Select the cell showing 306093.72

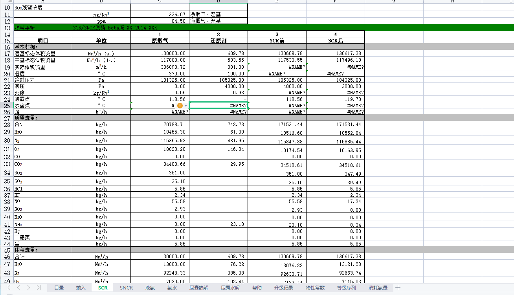(160, 67)
